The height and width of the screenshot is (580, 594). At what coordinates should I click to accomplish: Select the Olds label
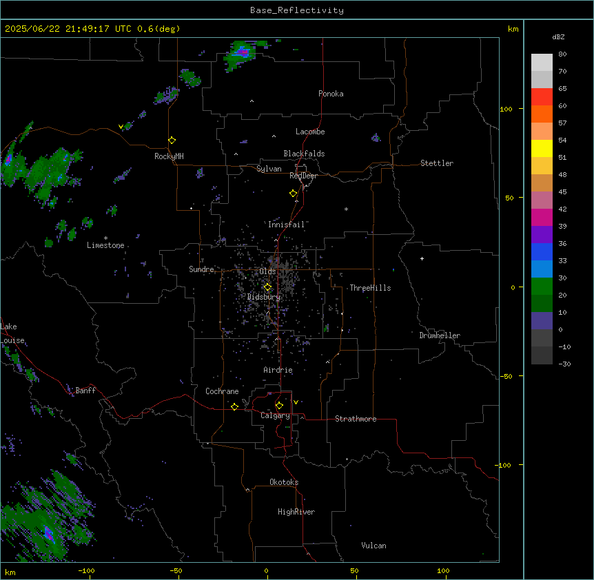[x=267, y=271]
